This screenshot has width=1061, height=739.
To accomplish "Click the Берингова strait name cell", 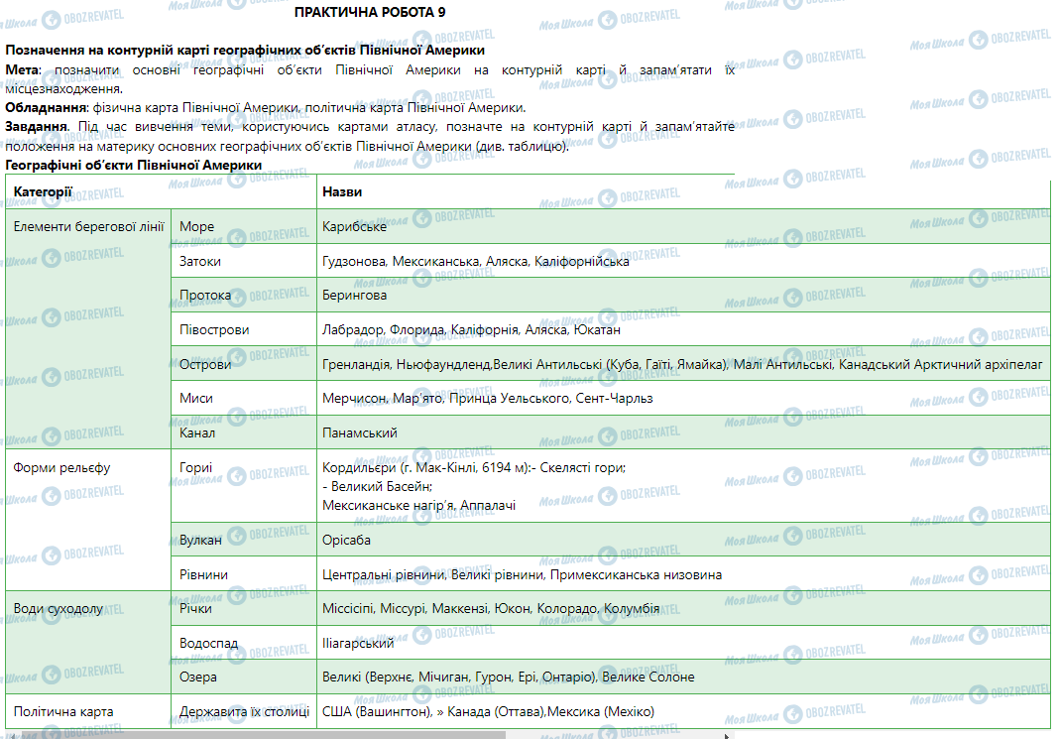I will pos(354,295).
